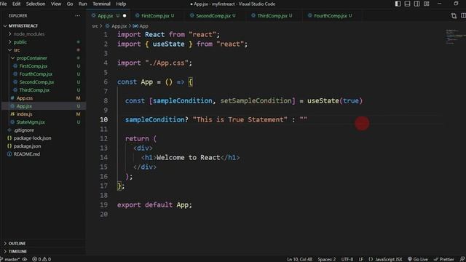Open the Customize Layout icon
This screenshot has width=466, height=262.
(x=426, y=4)
